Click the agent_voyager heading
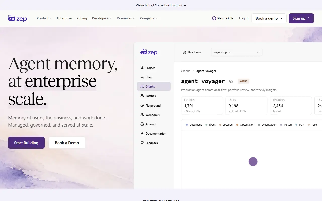The image size is (322, 201). [203, 81]
